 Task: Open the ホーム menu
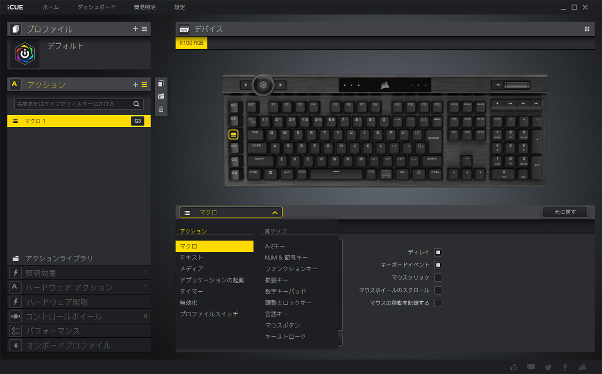pos(51,8)
